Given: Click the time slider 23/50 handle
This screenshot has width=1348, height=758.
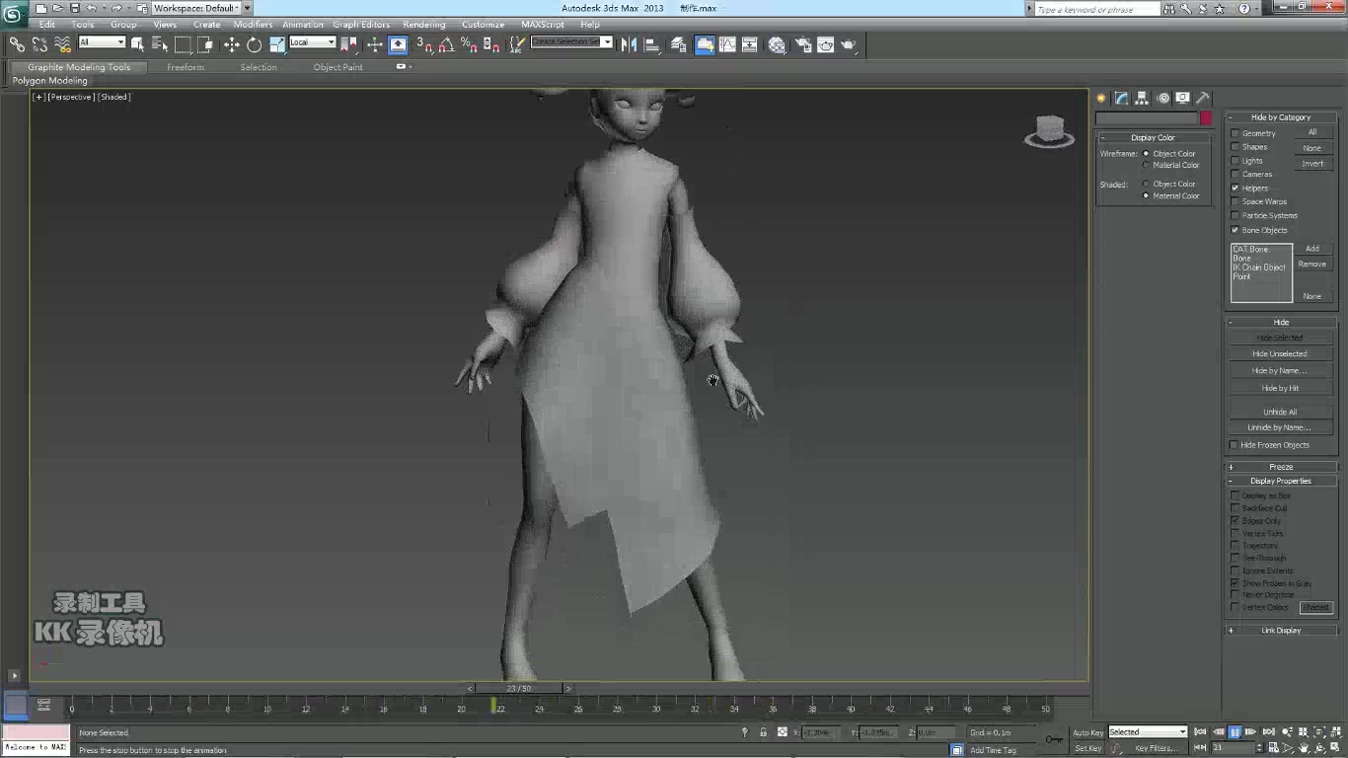Looking at the screenshot, I should pyautogui.click(x=519, y=688).
